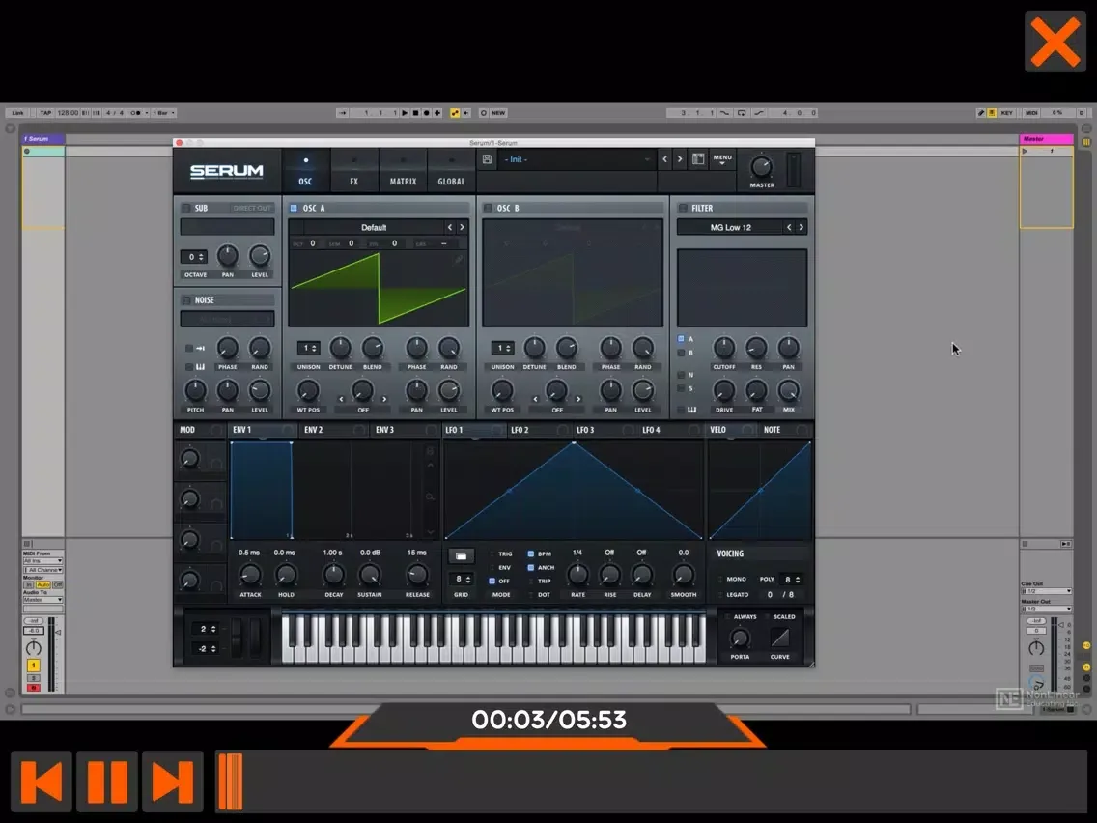
Task: Go to next preset arrow
Action: tap(679, 159)
